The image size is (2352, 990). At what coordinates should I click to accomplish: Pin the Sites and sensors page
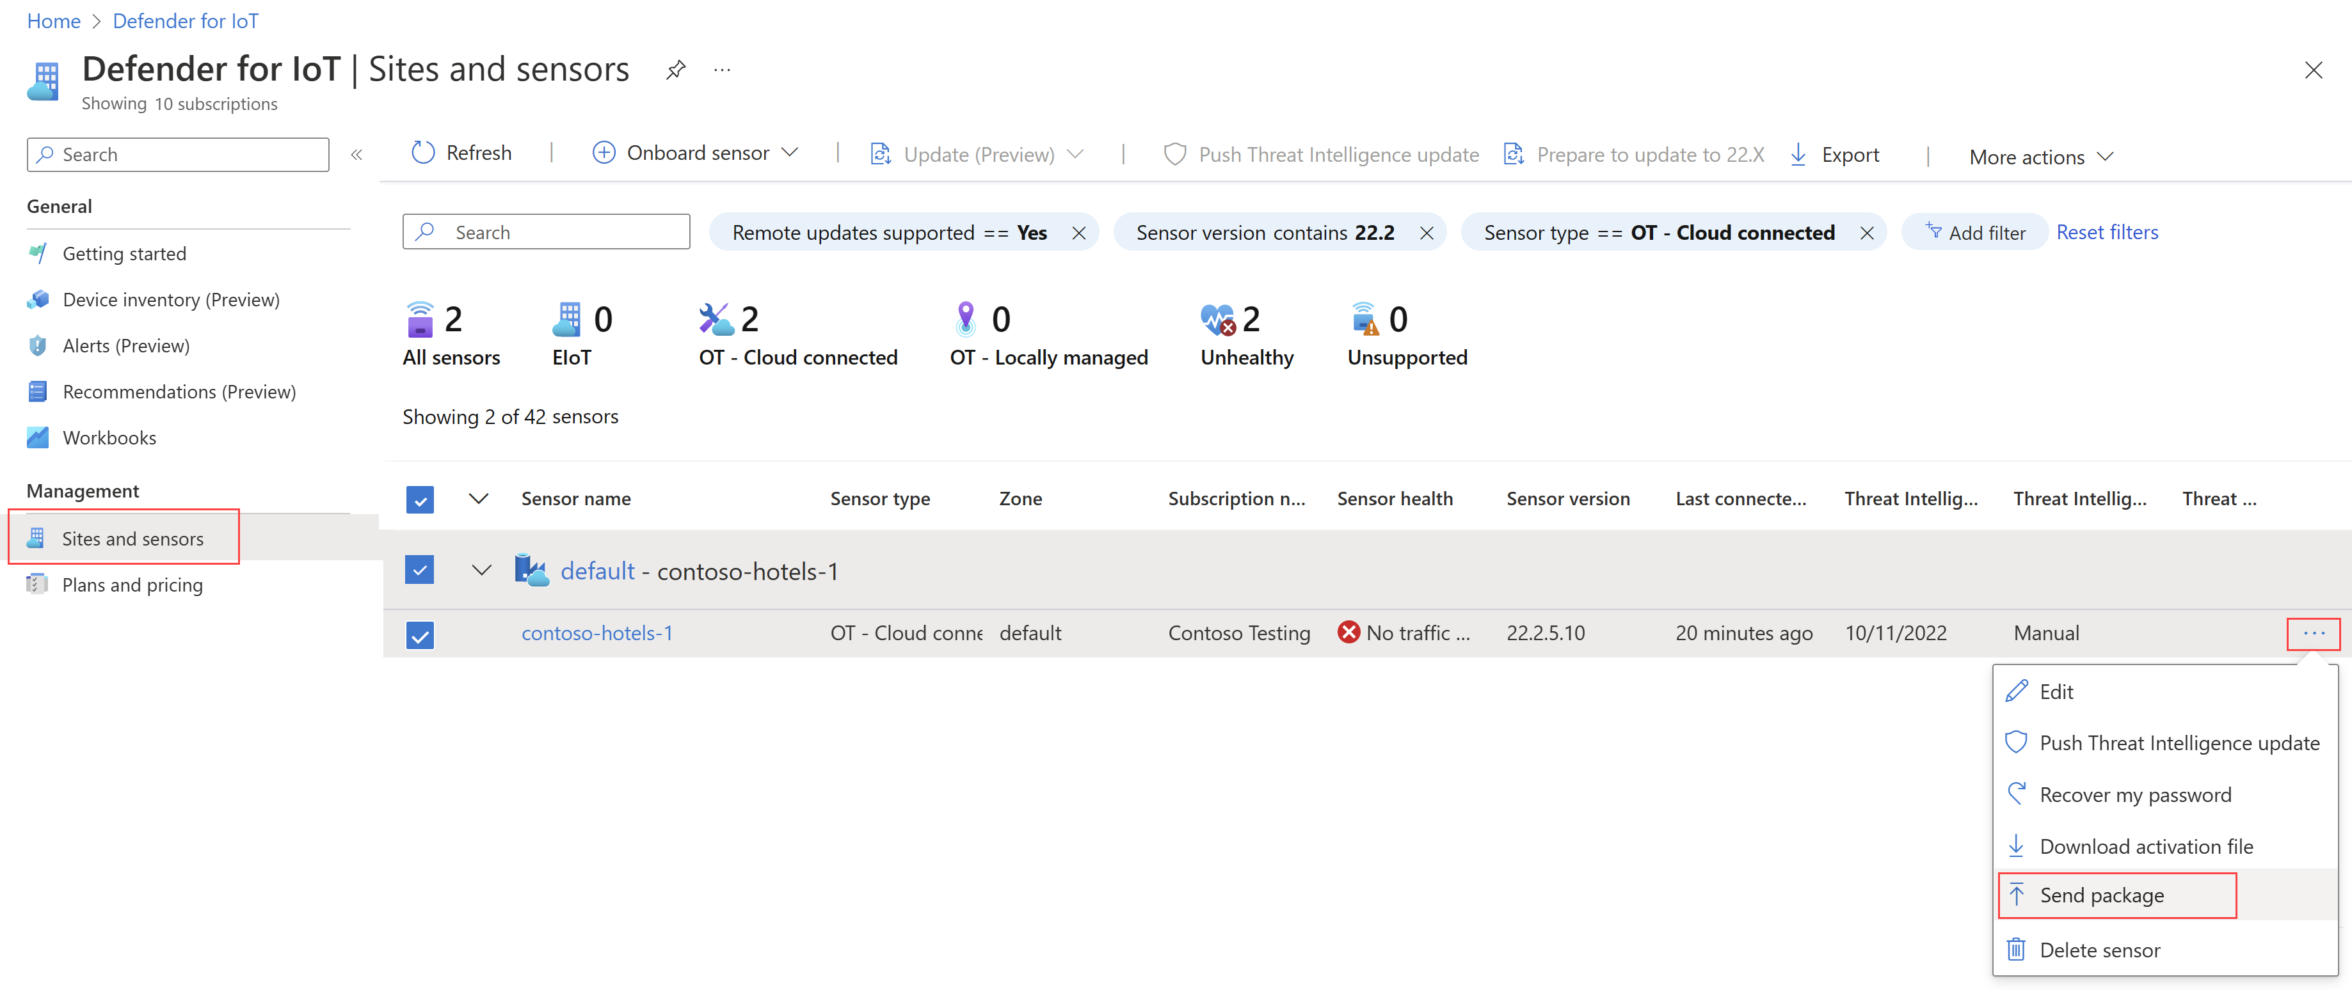(x=676, y=69)
